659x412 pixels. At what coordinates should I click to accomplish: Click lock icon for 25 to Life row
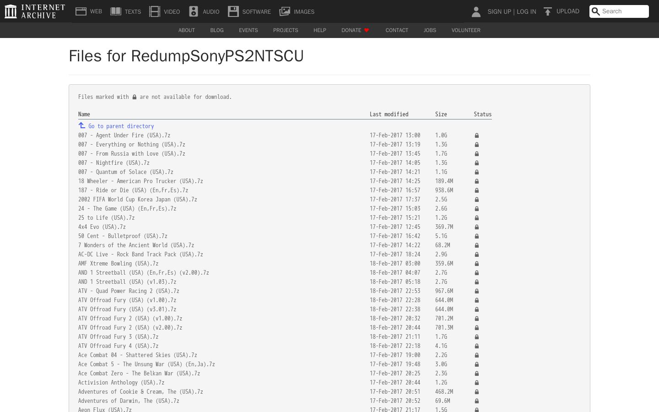pos(476,218)
